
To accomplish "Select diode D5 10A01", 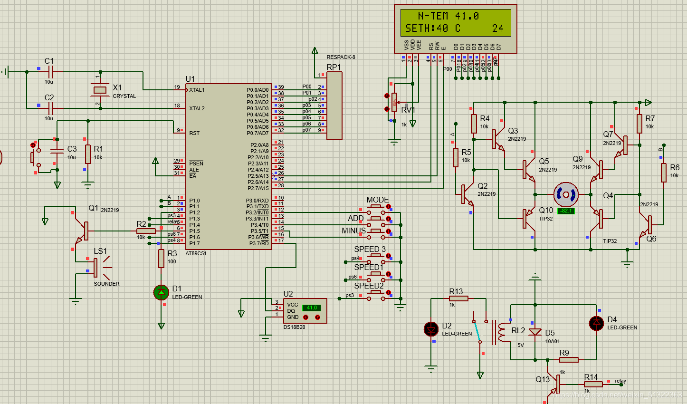I will tap(535, 332).
